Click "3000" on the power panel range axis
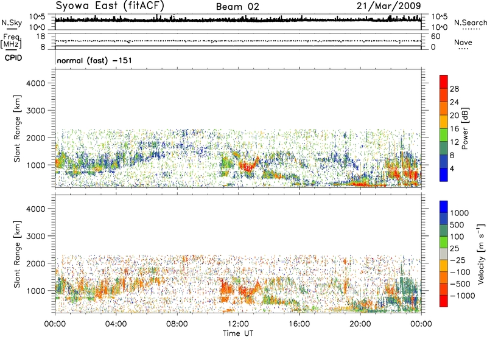Viewport: 487px width, 337px height. pyautogui.click(x=36, y=111)
